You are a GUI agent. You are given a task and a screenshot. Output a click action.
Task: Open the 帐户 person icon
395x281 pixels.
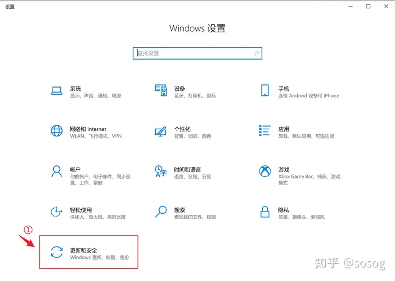click(57, 171)
